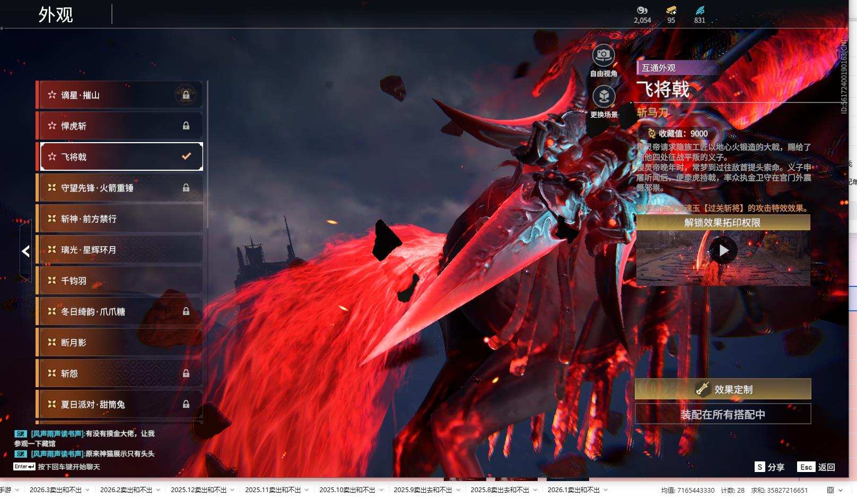Toggle the equipped checkmark on 飞将戟
Screen dimensions: 857x498
click(x=186, y=156)
